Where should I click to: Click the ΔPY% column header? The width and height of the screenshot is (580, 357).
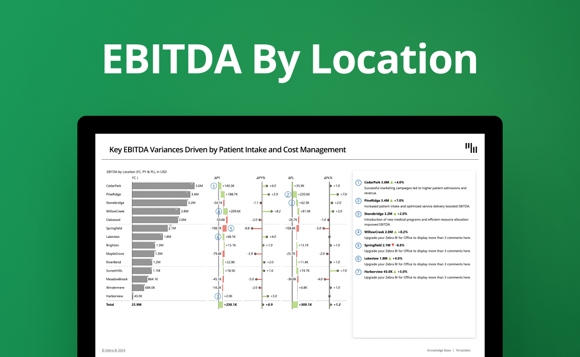261,178
